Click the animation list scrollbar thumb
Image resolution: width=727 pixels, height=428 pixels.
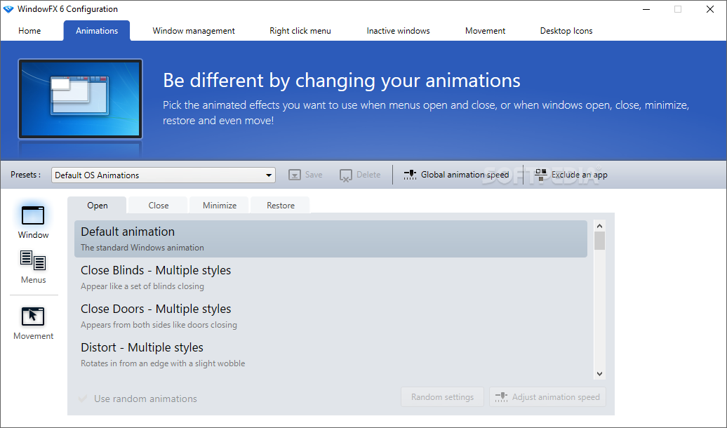599,241
